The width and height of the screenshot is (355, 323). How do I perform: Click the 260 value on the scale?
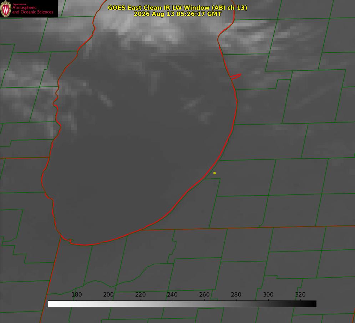pyautogui.click(x=204, y=295)
